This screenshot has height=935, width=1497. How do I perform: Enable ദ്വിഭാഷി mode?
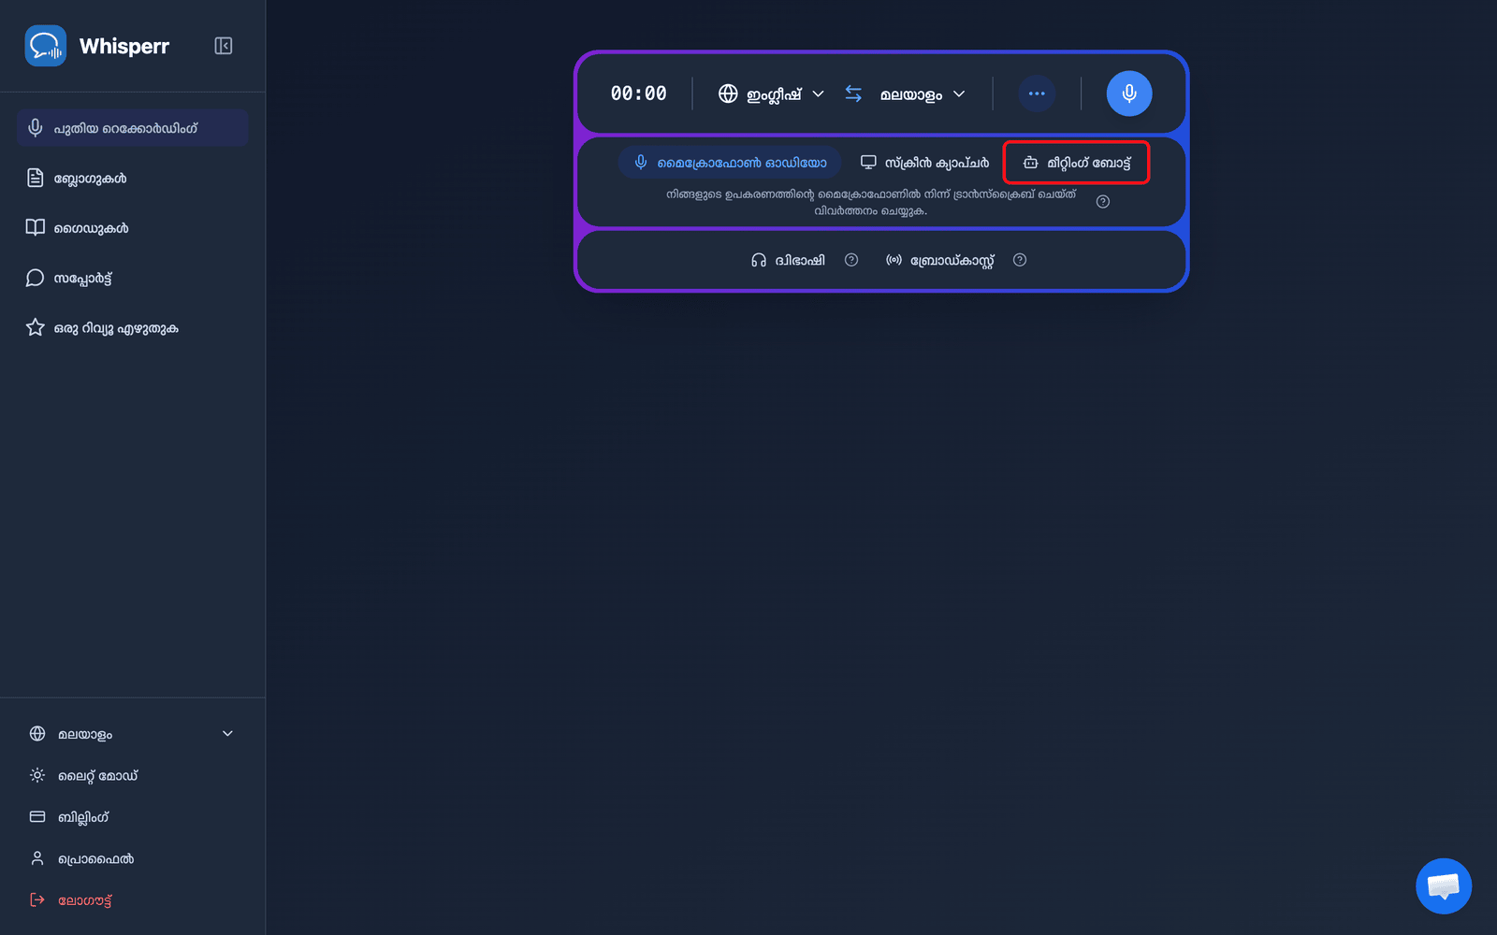pyautogui.click(x=788, y=260)
